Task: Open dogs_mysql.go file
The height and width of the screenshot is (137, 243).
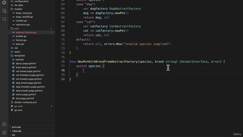Action: tap(24, 13)
